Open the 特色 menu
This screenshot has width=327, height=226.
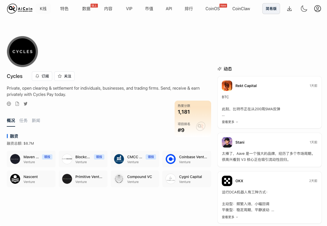coord(64,9)
